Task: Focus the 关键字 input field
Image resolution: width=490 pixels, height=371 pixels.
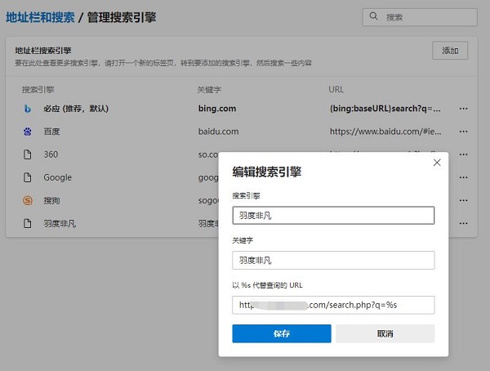Action: tap(333, 260)
